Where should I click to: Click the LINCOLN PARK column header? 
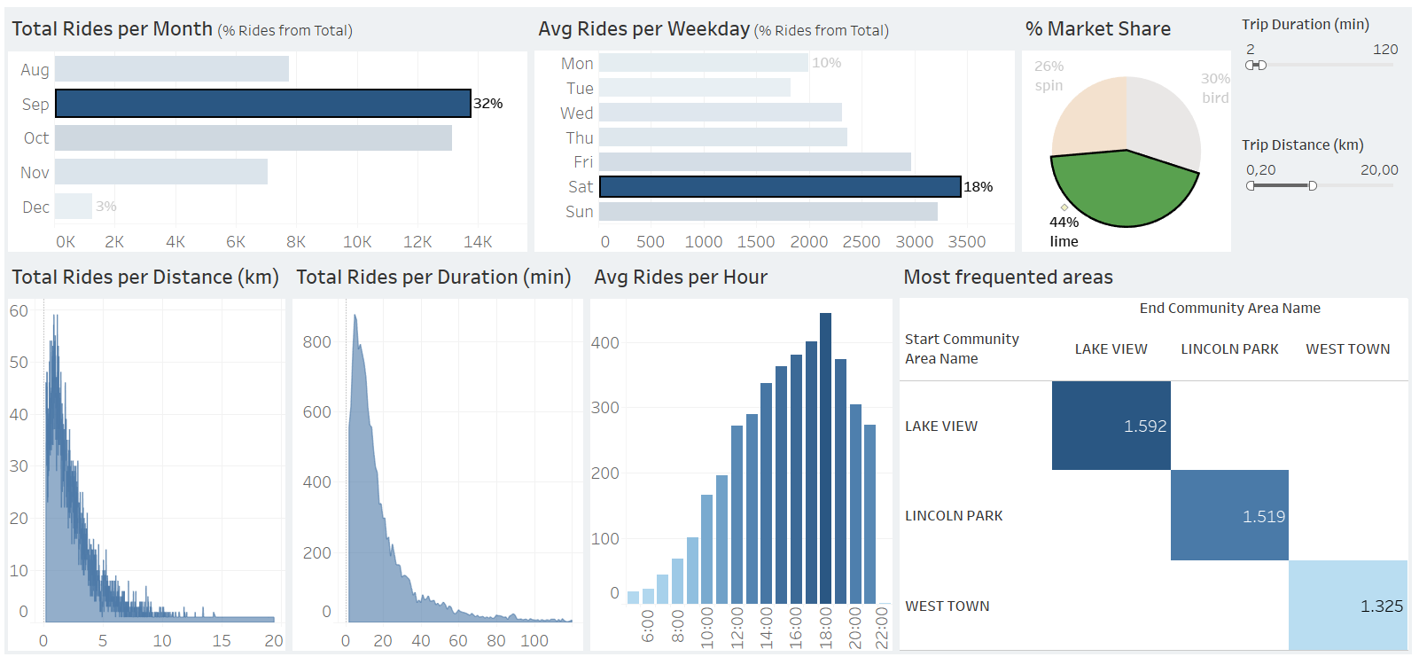tap(1229, 349)
